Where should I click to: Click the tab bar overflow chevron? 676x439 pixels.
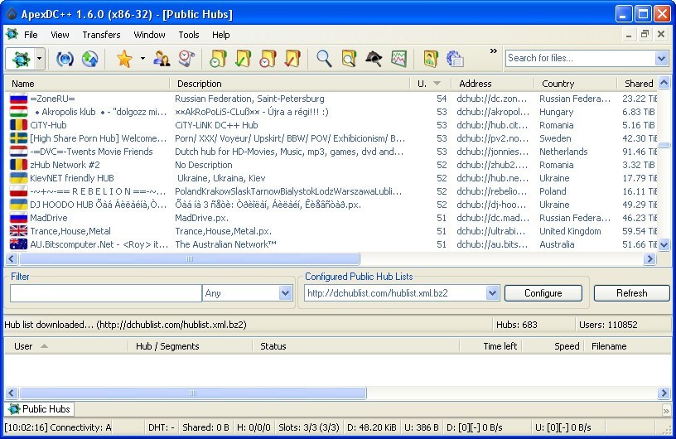coord(666,410)
